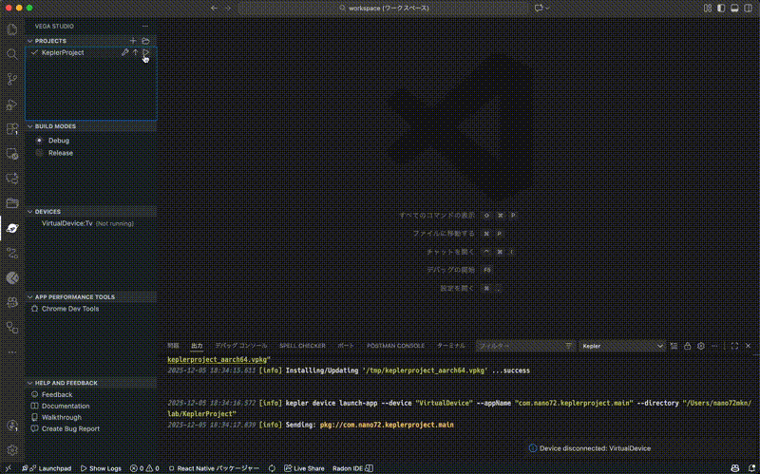Image resolution: width=760 pixels, height=474 pixels.
Task: Switch to the 問題 (Problems) tab
Action: coord(173,346)
